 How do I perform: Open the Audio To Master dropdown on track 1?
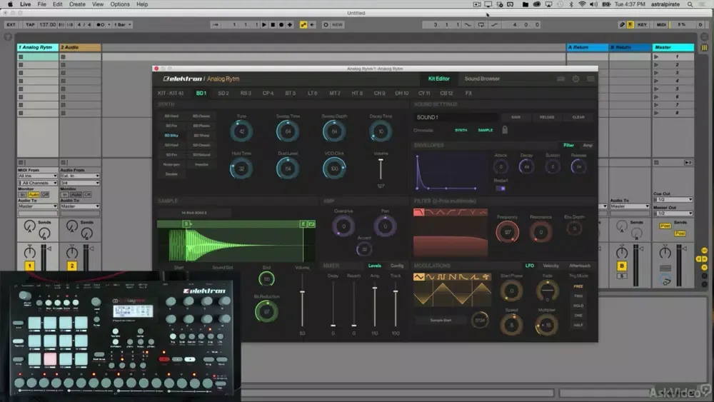[x=37, y=206]
